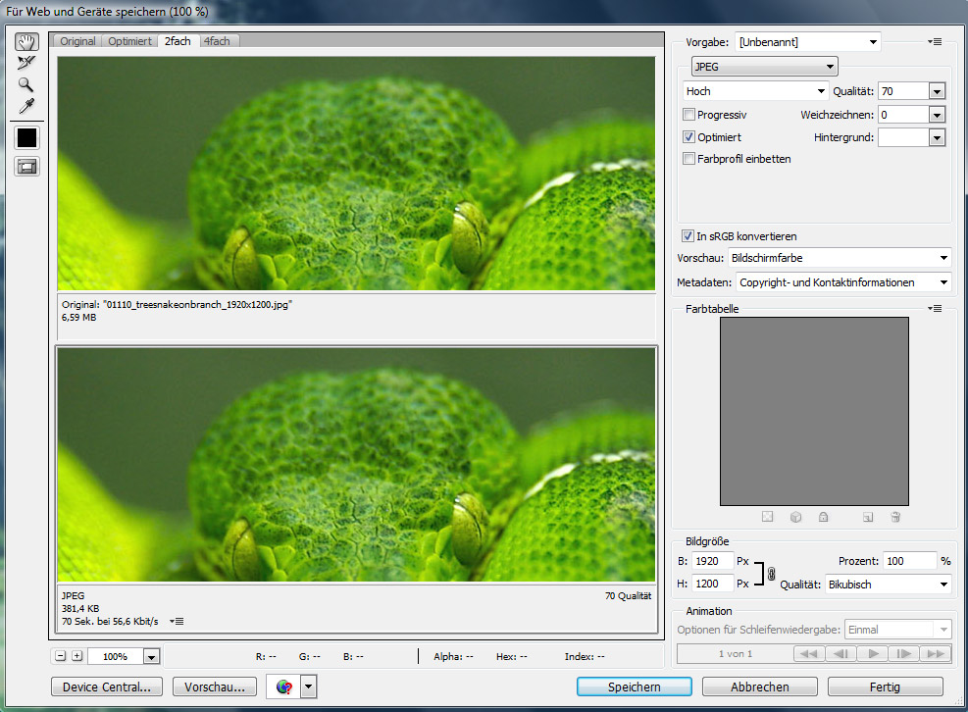968x712 pixels.
Task: Click the Qualität value field 70
Action: pos(904,91)
